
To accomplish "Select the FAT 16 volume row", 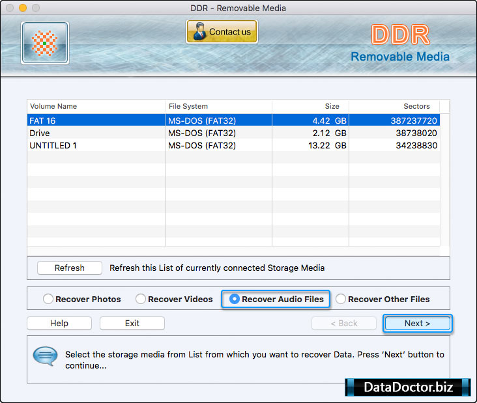I will 233,120.
